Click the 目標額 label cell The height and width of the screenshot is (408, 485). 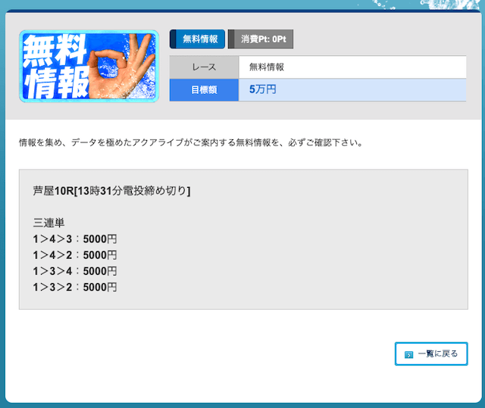[x=204, y=90]
